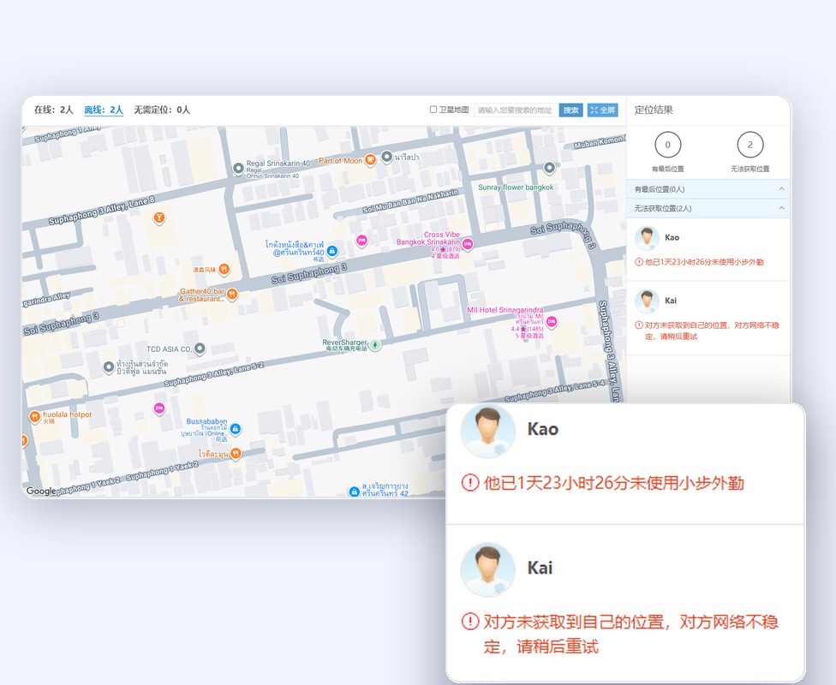Click the Part of Moon cafe marker
836x685 pixels.
coord(370,160)
